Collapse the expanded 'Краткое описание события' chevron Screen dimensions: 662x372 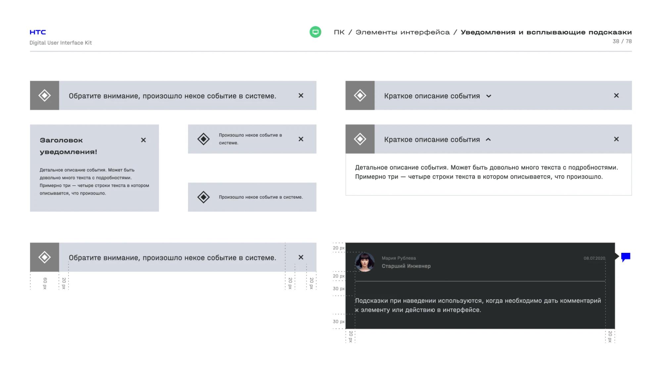coord(488,140)
